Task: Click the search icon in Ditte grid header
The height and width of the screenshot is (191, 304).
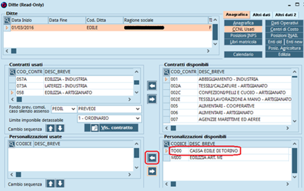Action: point(7,20)
